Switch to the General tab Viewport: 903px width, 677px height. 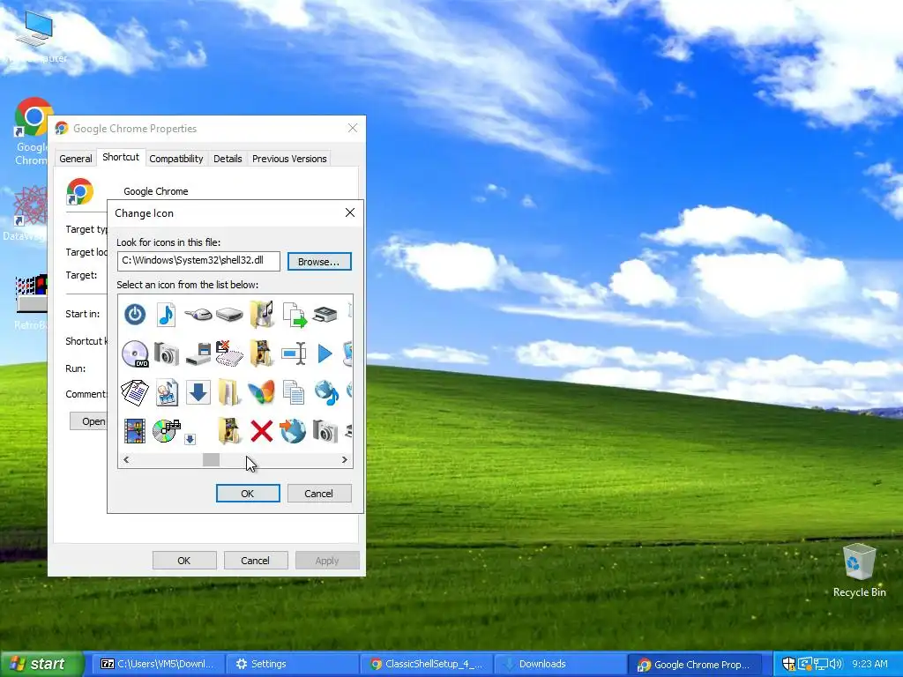point(76,159)
